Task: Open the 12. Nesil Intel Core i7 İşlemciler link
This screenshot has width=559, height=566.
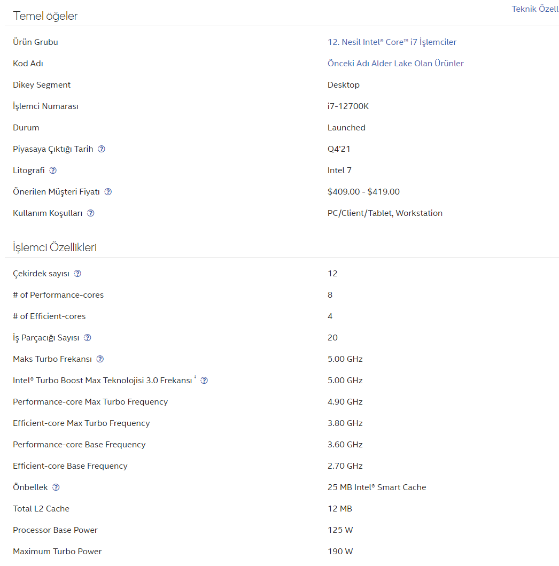Action: pos(392,42)
